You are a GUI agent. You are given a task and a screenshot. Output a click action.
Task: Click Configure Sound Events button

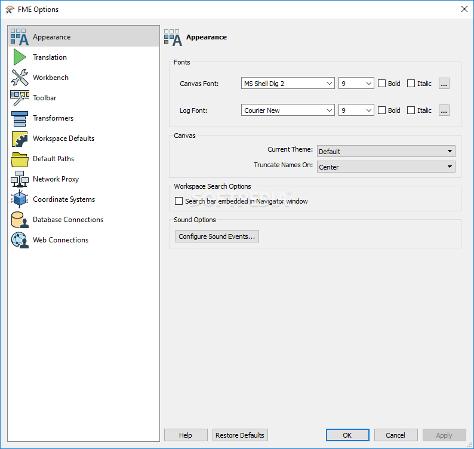click(217, 236)
